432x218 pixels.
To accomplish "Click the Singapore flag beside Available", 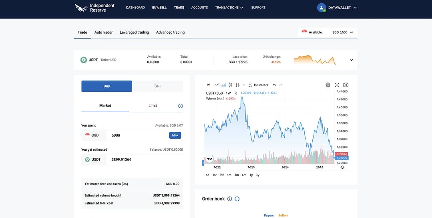I will 304,32.
